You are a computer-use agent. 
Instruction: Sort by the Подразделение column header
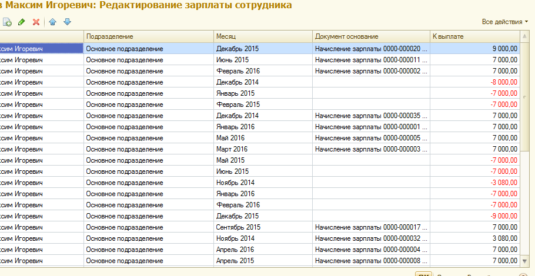click(x=148, y=36)
